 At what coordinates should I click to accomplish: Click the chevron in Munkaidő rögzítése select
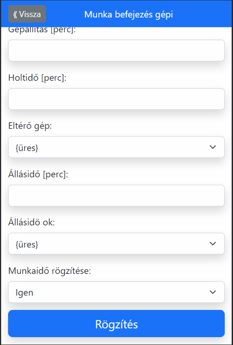tap(213, 292)
